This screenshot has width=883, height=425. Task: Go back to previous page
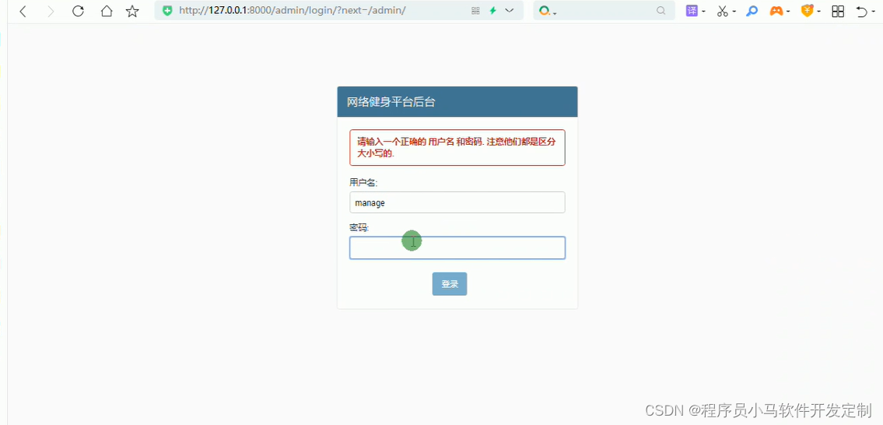[x=23, y=11]
